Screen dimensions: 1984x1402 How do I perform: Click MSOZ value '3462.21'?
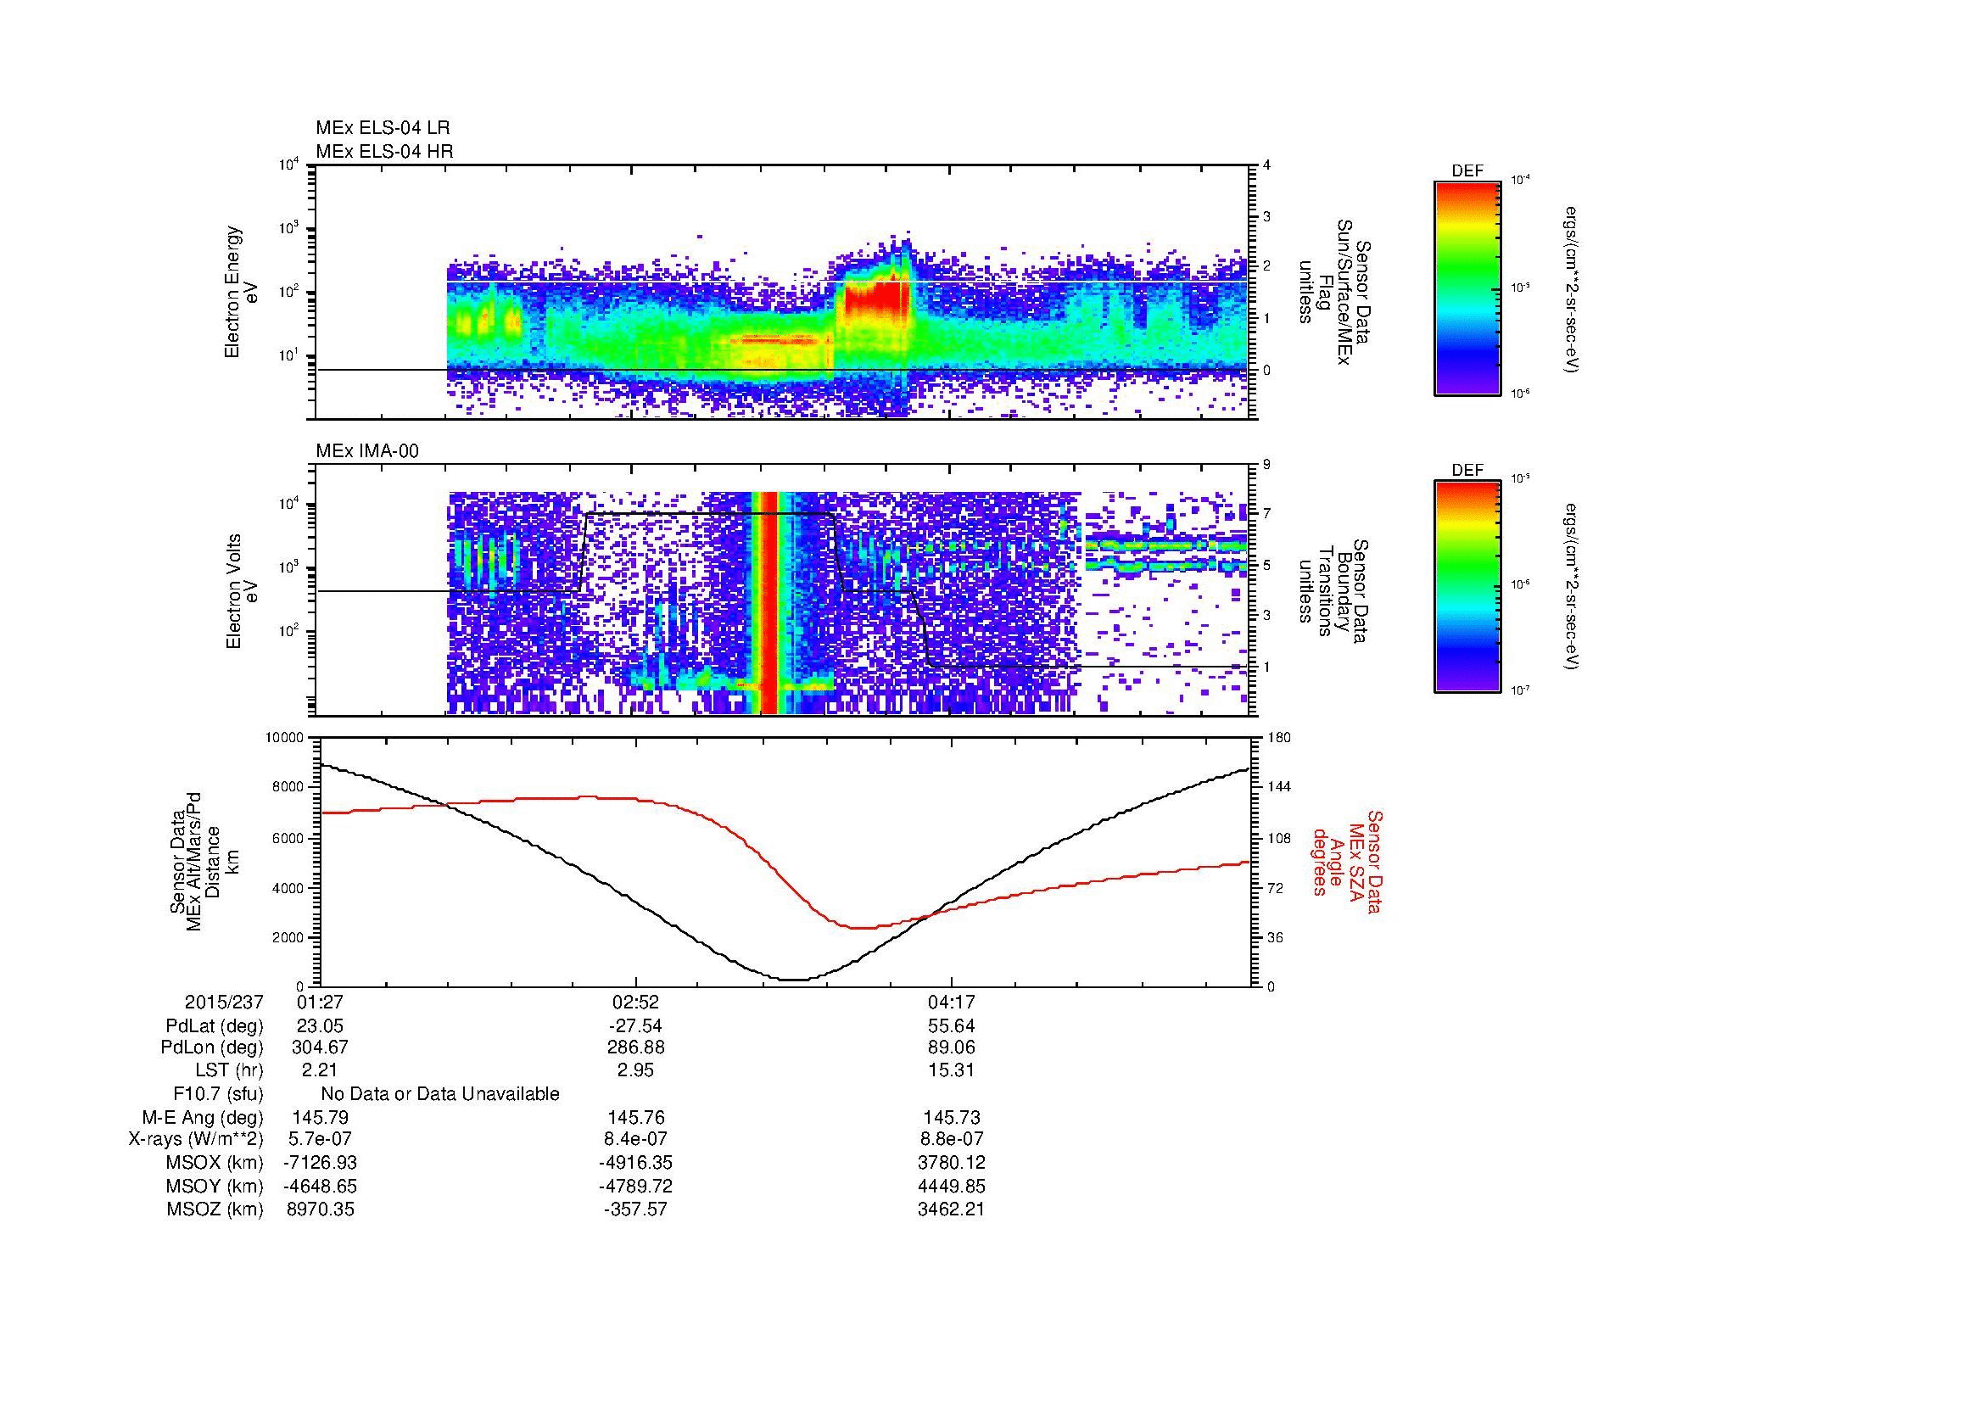[x=952, y=1209]
